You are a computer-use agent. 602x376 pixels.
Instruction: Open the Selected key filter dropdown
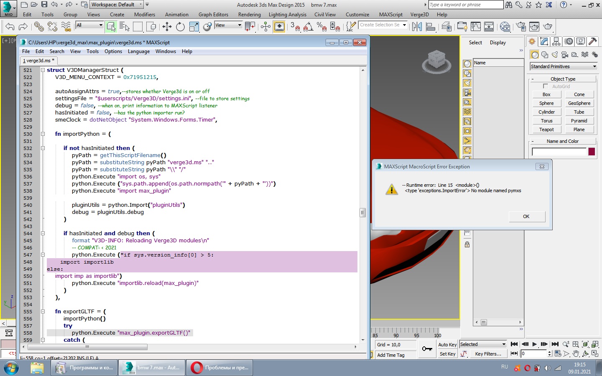483,344
